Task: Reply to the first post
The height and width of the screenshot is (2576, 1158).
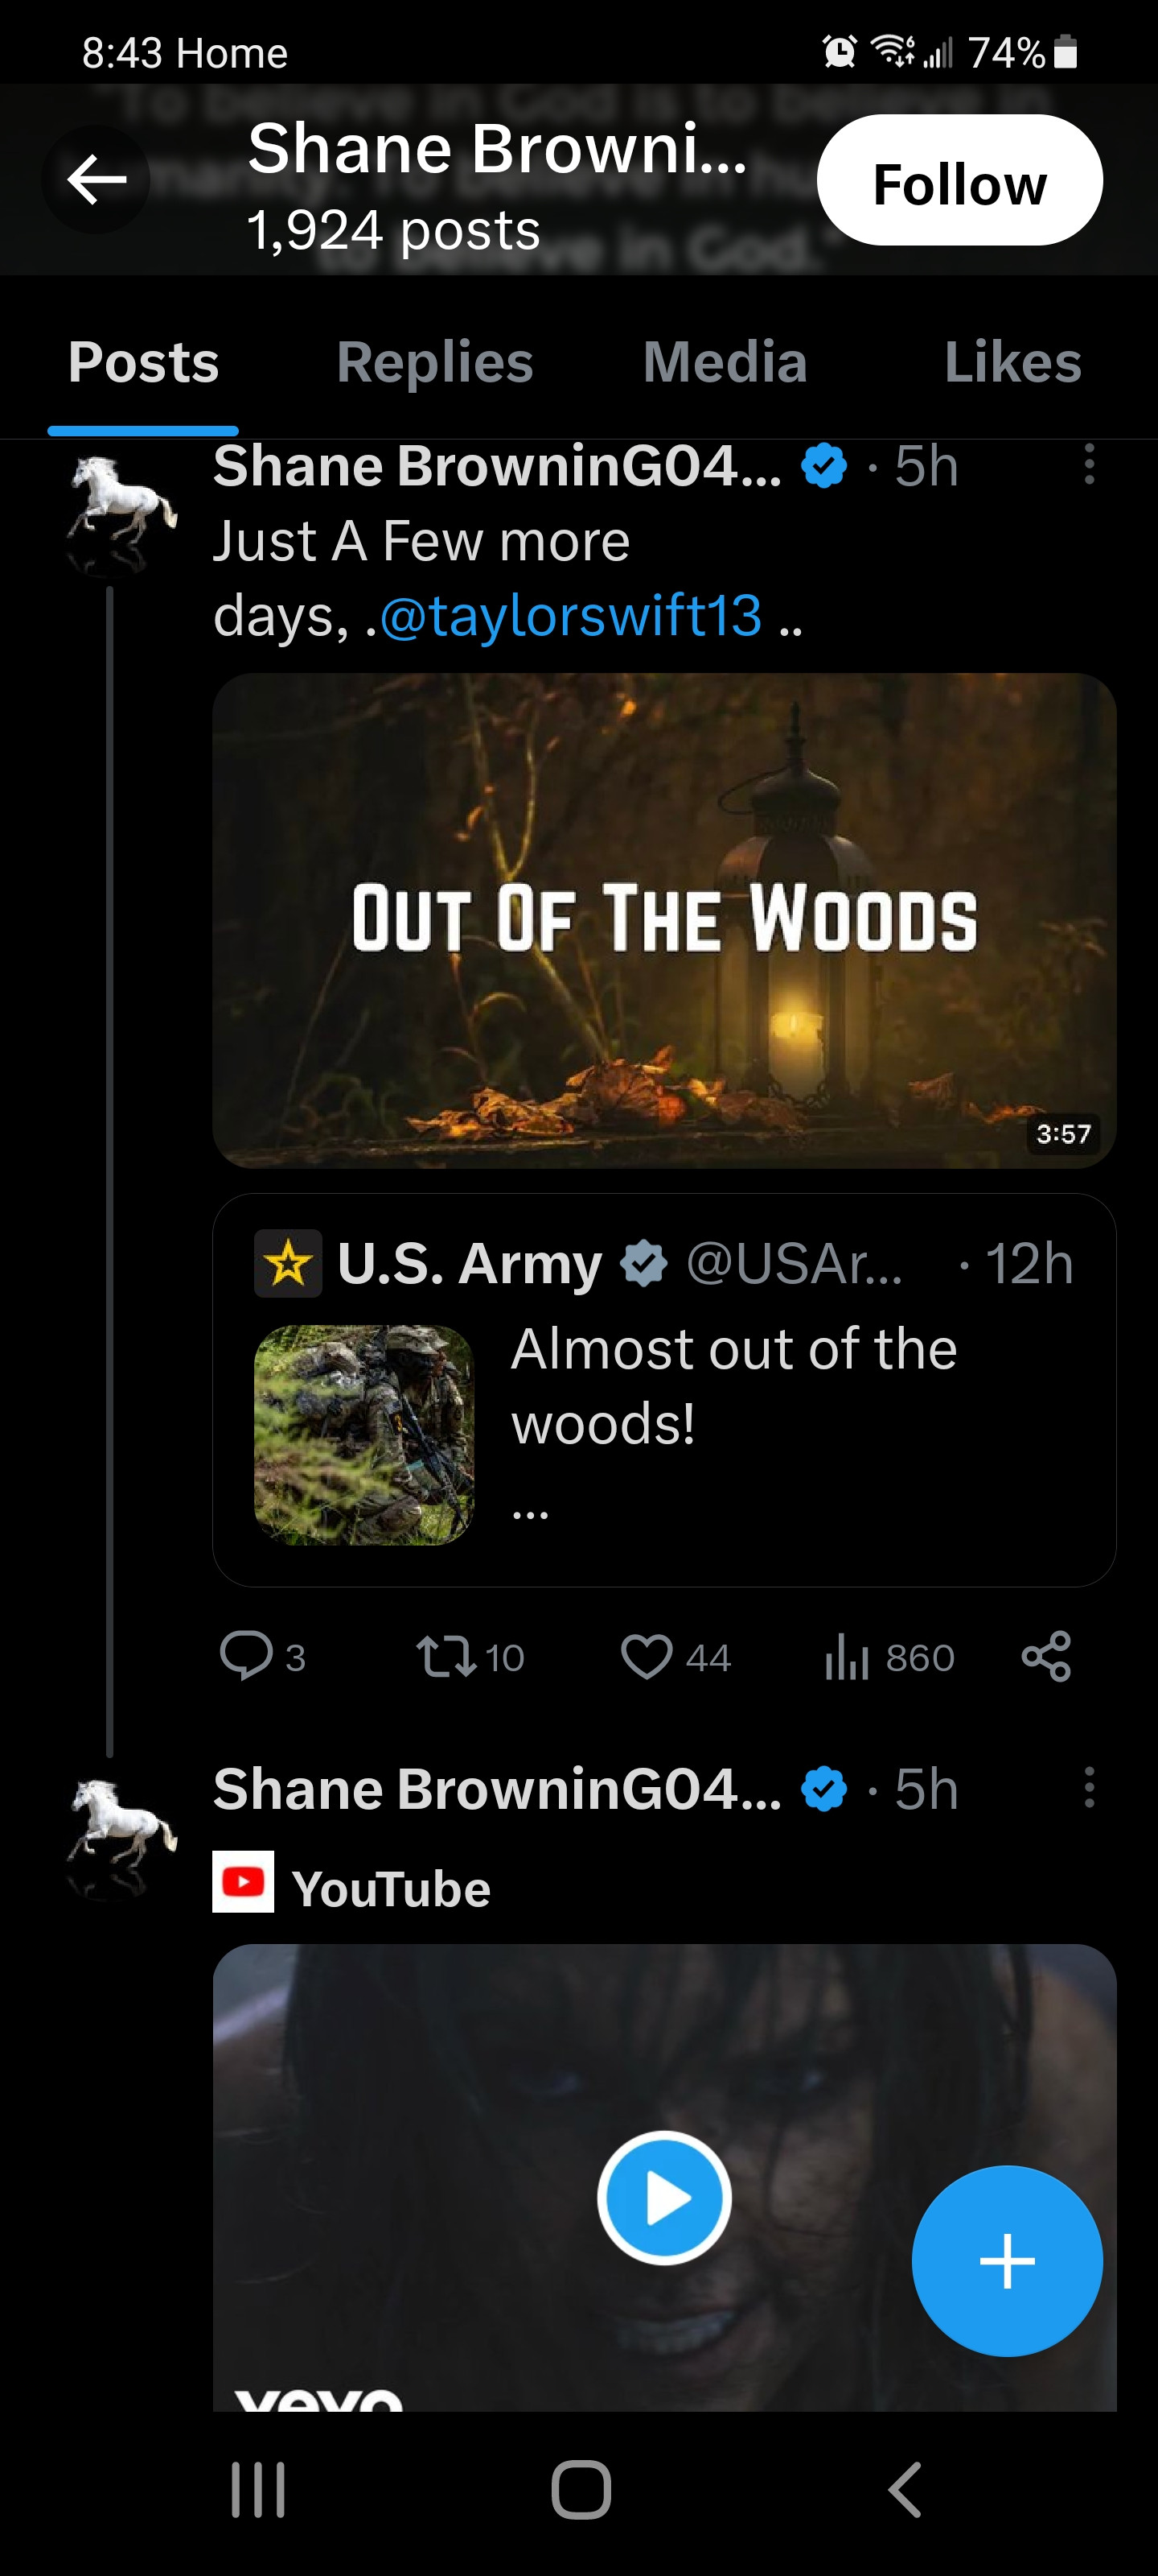Action: click(246, 1656)
